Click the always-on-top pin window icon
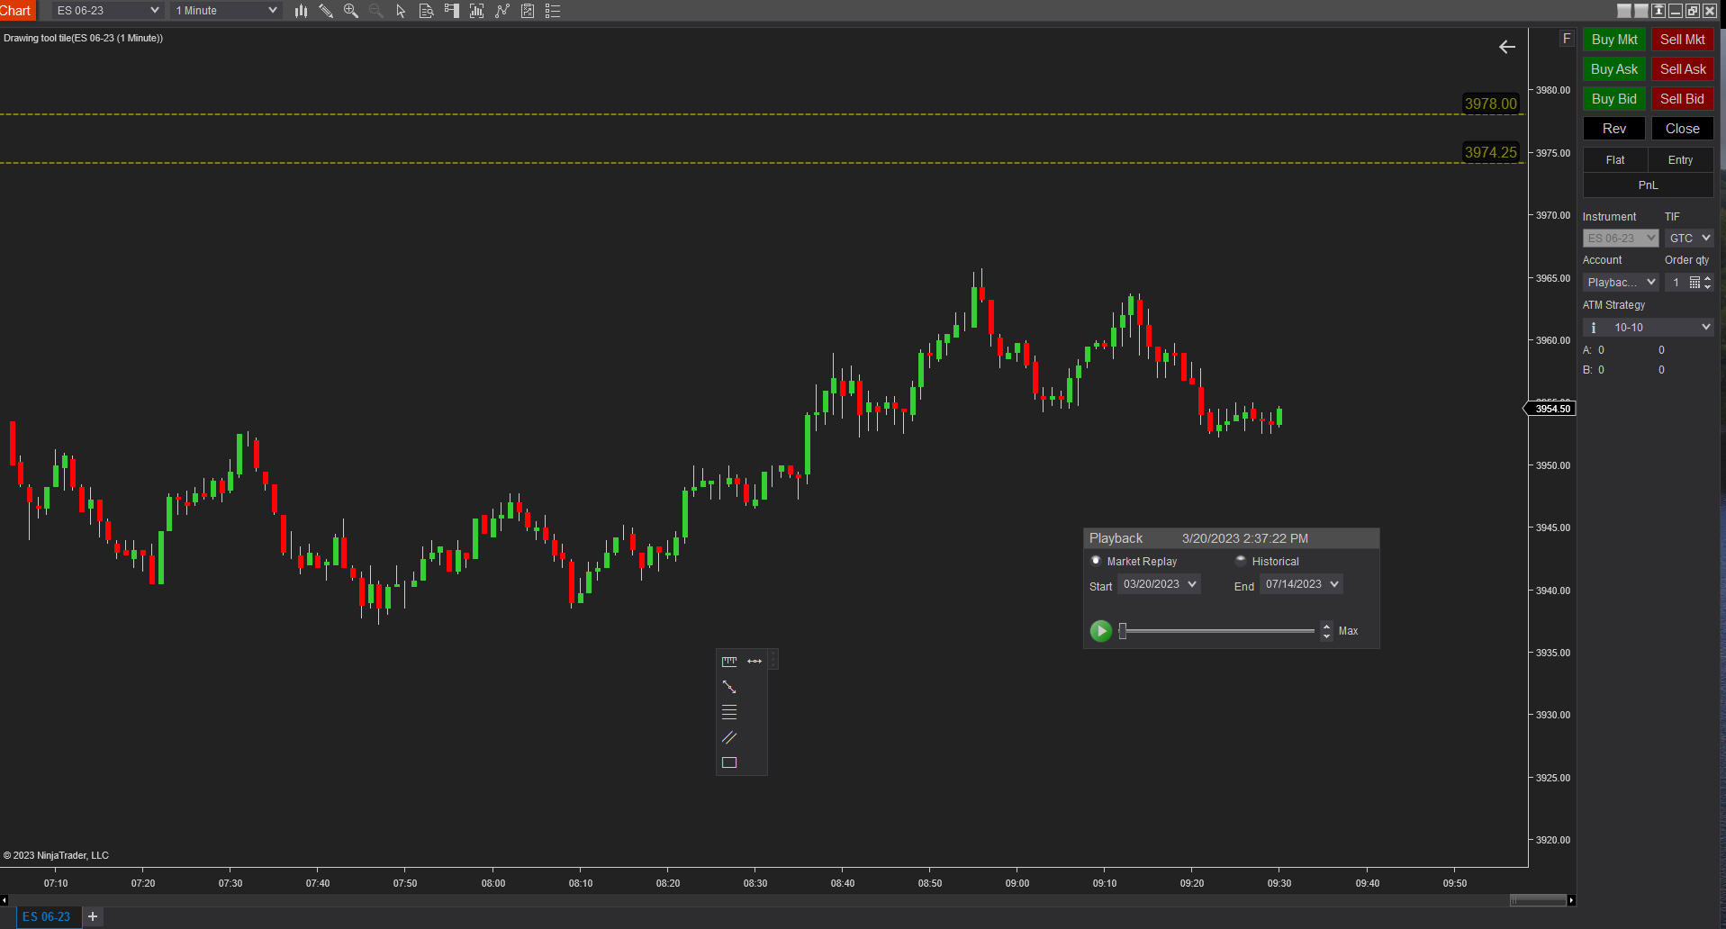Image resolution: width=1726 pixels, height=929 pixels. pyautogui.click(x=1658, y=11)
